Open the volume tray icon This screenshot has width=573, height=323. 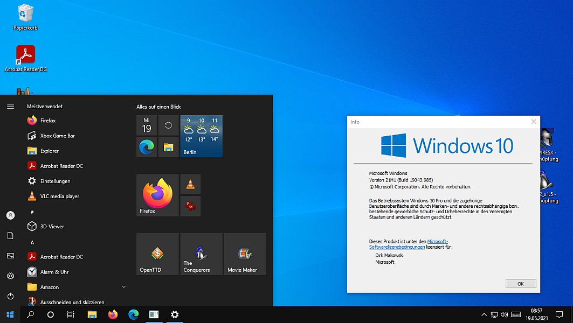(x=505, y=314)
